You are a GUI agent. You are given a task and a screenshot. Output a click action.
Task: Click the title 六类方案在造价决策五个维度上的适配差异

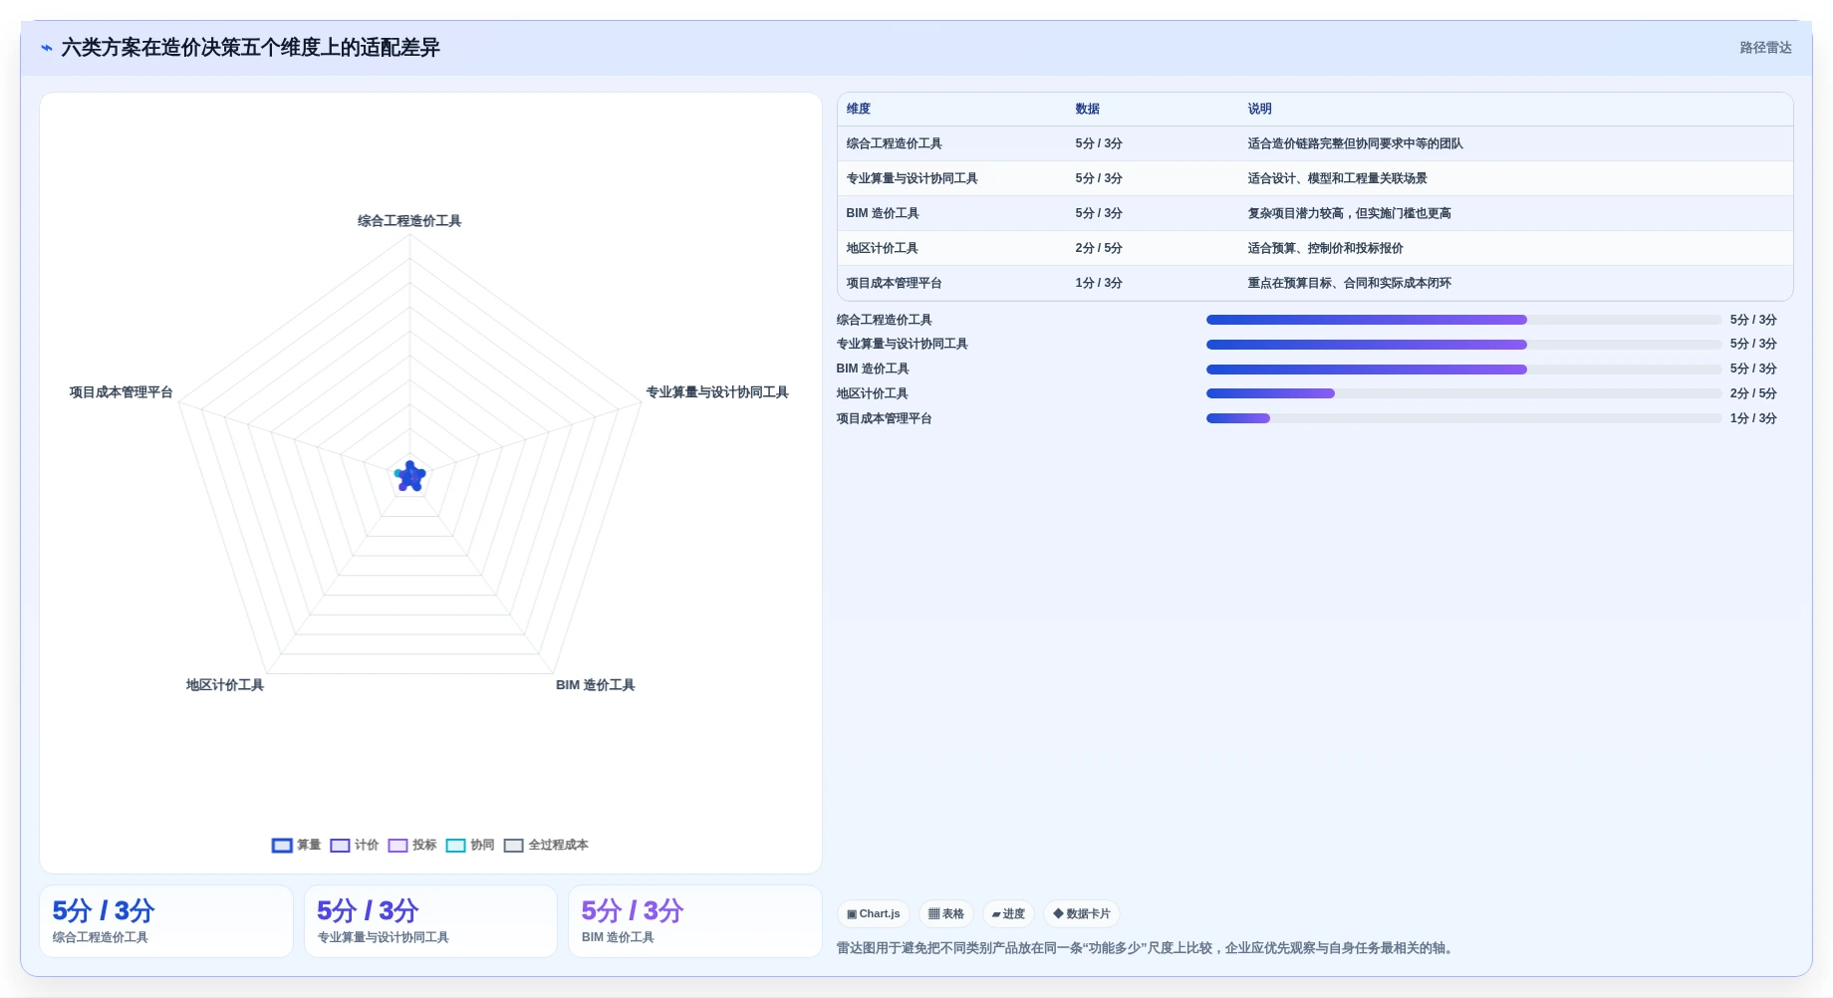click(250, 48)
